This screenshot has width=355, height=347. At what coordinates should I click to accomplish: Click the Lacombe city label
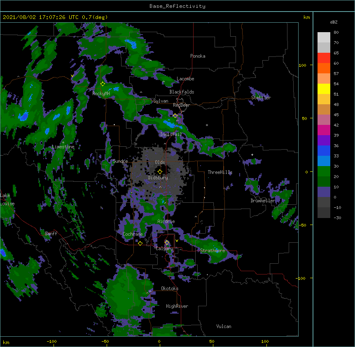coord(185,79)
